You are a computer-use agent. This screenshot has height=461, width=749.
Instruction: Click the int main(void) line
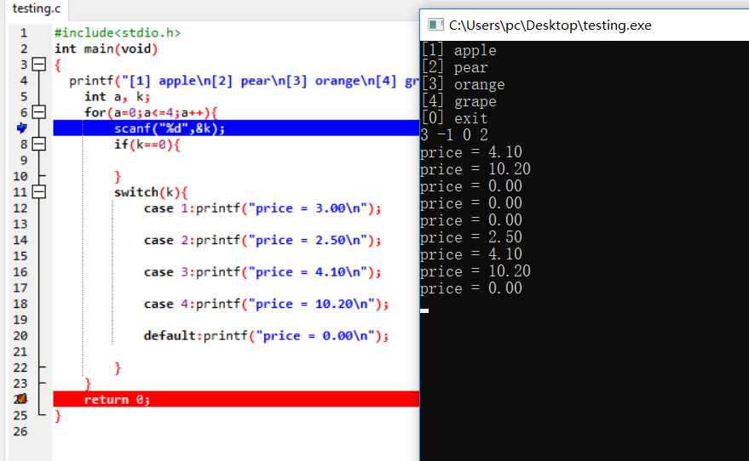(x=106, y=48)
